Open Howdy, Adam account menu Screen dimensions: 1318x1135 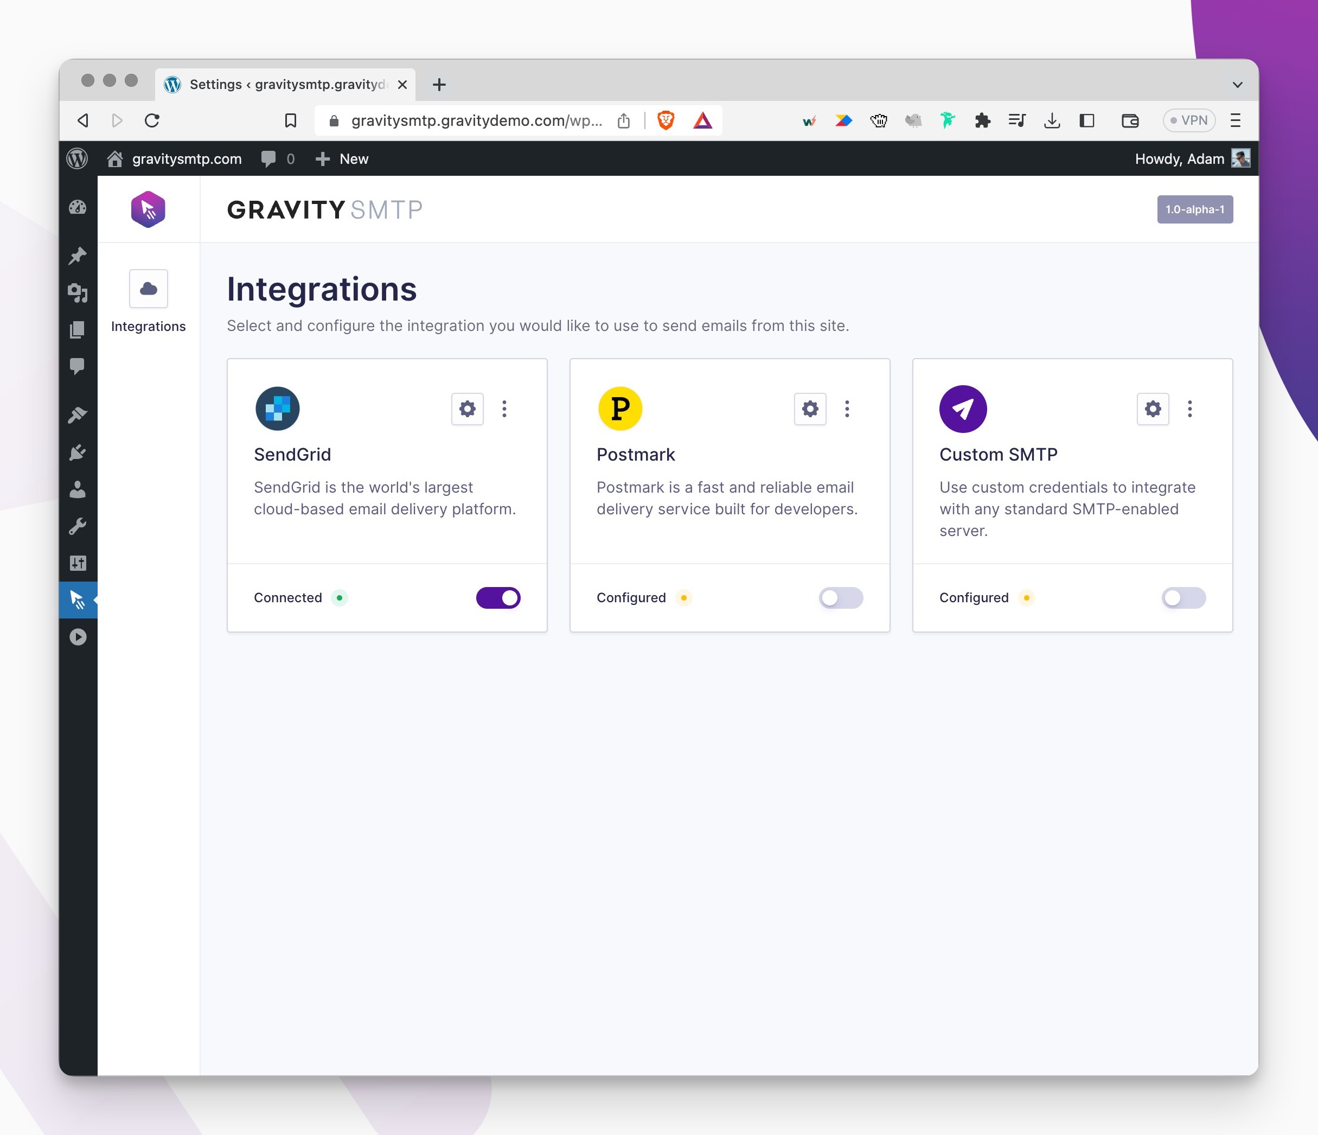pos(1192,158)
